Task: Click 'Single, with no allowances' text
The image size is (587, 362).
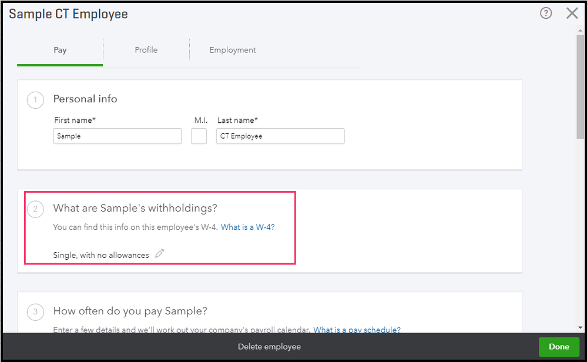Action: click(100, 255)
